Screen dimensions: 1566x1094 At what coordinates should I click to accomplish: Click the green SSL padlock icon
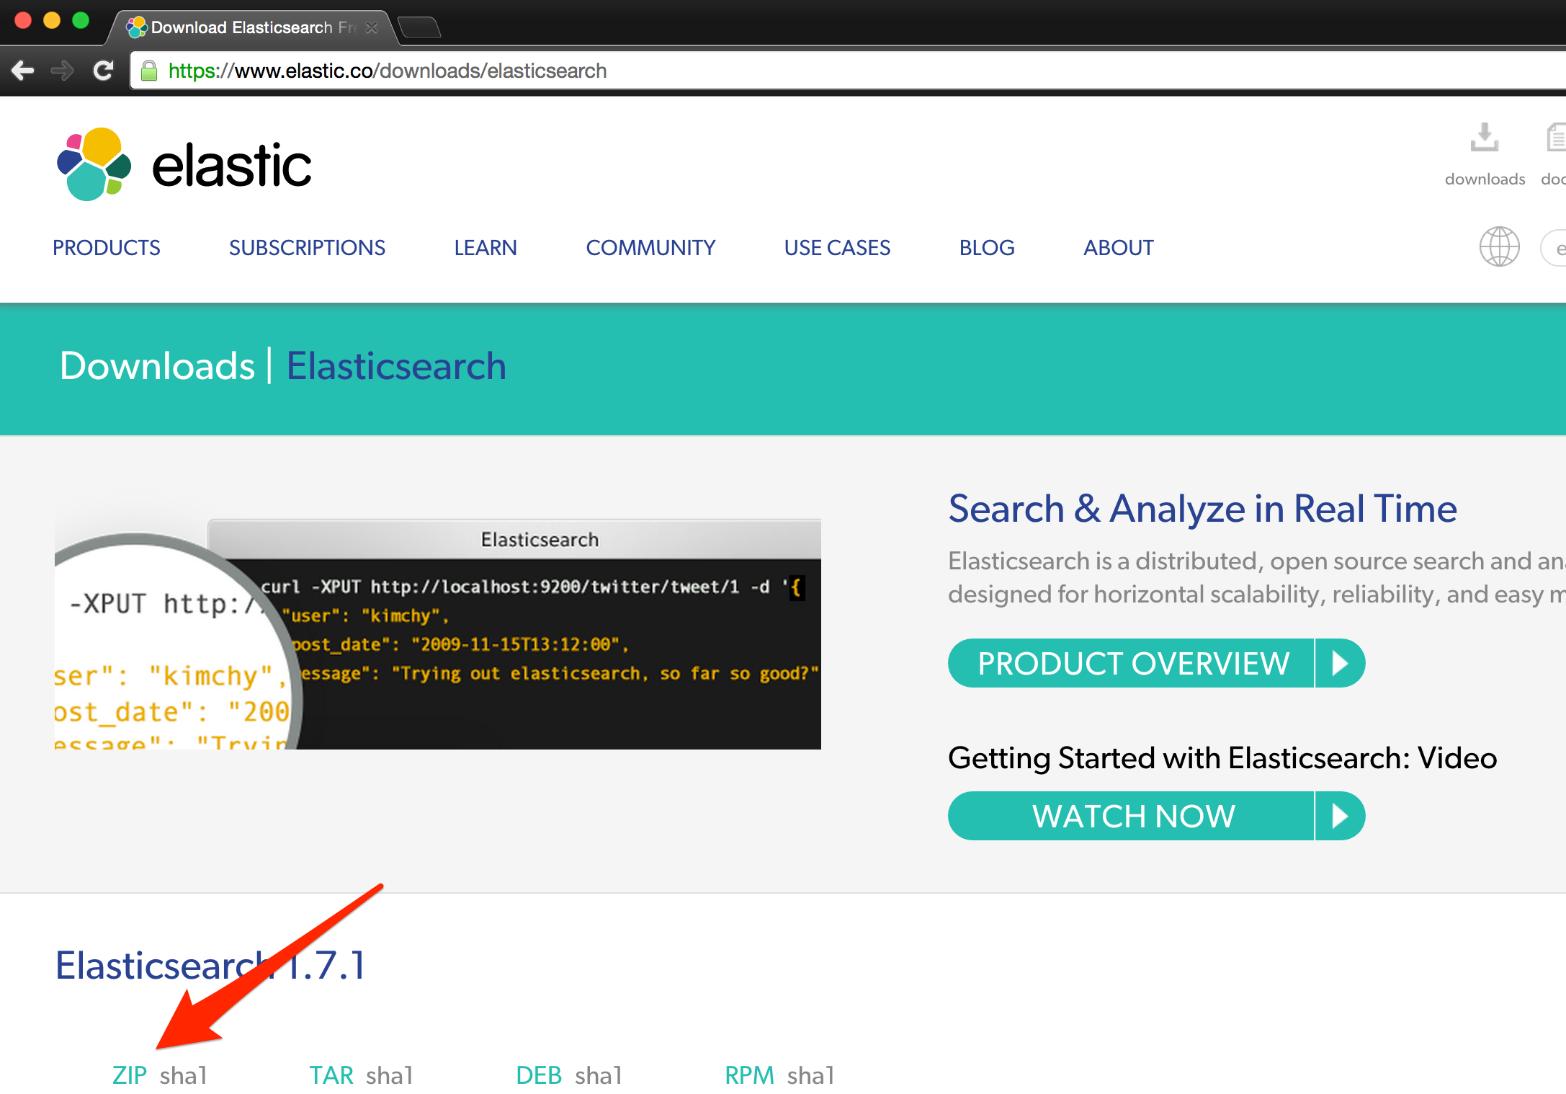point(149,71)
